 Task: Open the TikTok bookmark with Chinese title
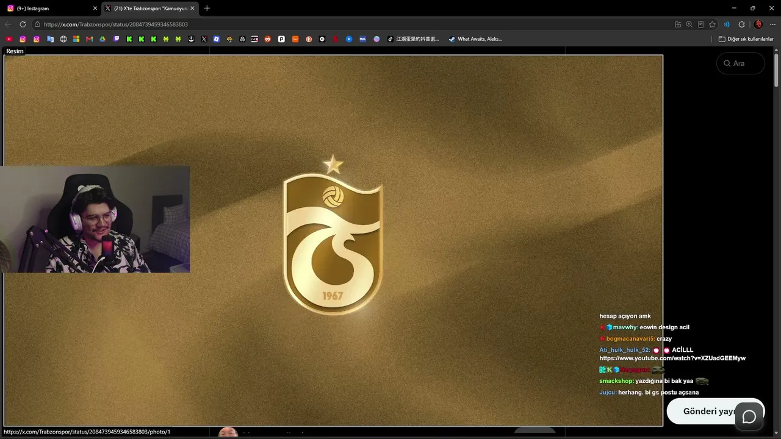coord(413,39)
